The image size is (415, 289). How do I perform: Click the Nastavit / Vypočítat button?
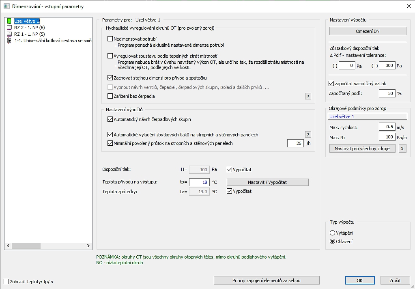[268, 182]
